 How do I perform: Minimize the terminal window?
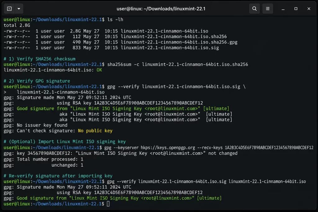click(x=283, y=9)
